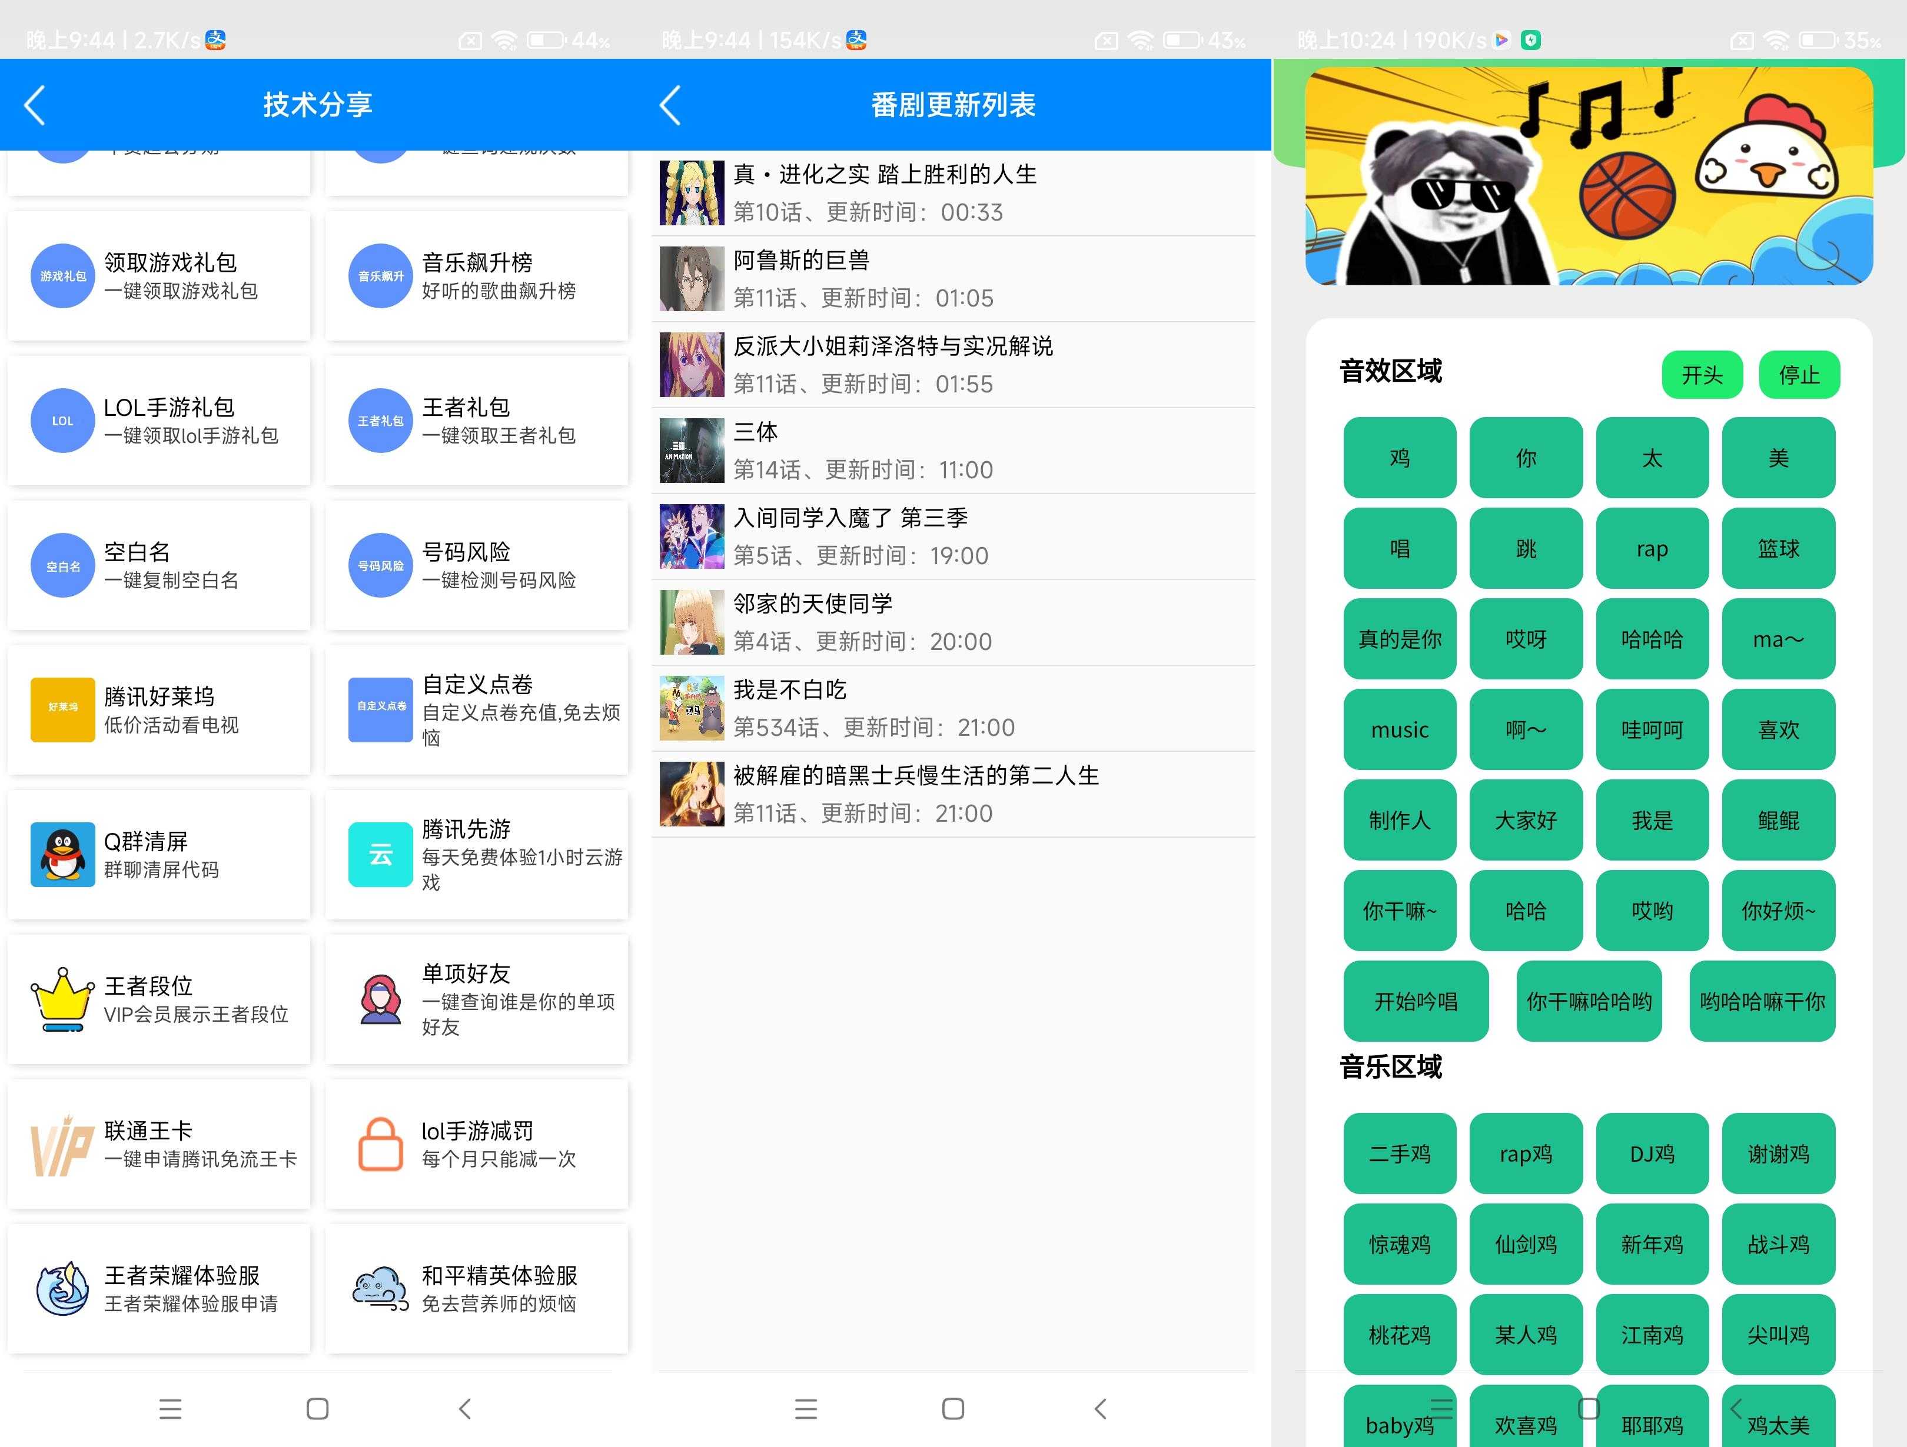Tap the 空白名 blank name icon
1907x1447 pixels.
[x=61, y=565]
